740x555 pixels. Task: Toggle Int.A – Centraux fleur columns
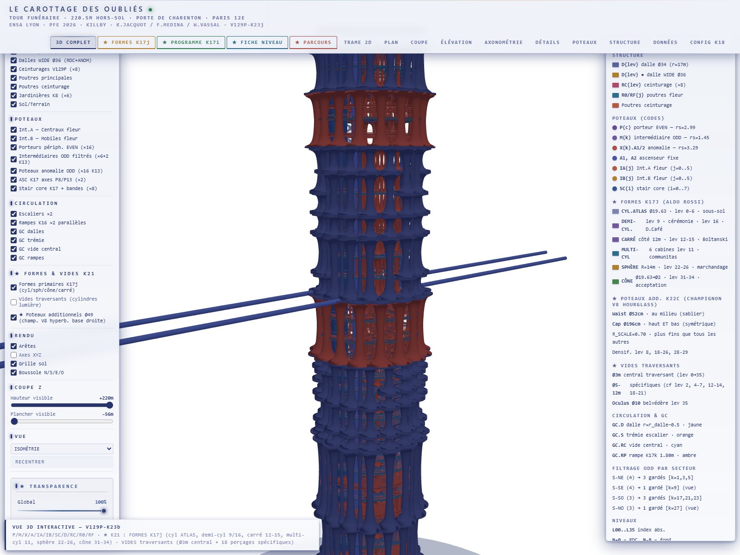coord(14,130)
